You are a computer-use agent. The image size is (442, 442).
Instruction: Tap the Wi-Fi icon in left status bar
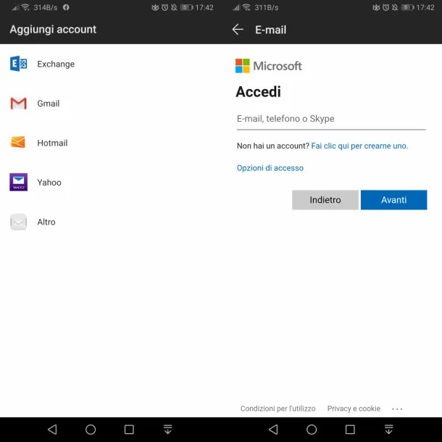[x=25, y=7]
